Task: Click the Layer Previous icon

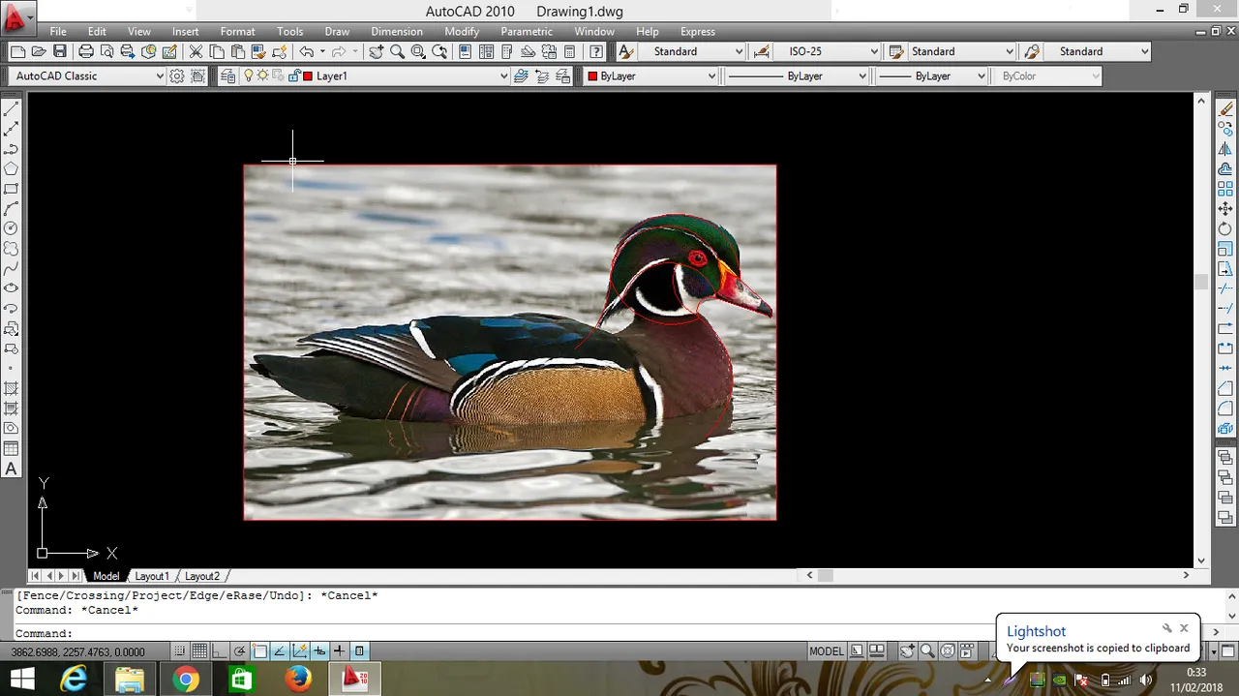Action: click(542, 76)
